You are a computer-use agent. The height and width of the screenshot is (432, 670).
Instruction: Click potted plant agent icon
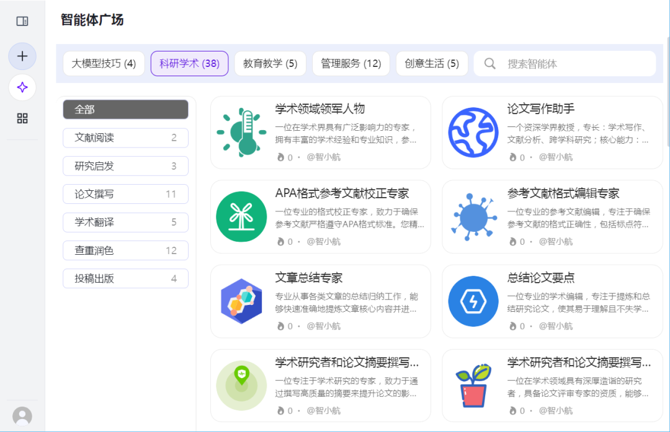pos(473,386)
